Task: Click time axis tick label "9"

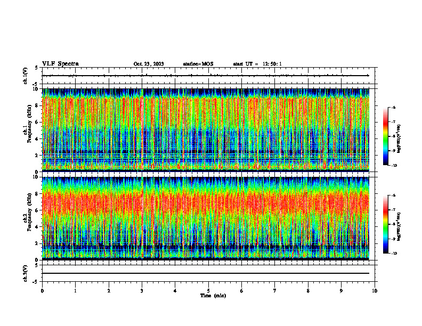Action: [341, 291]
